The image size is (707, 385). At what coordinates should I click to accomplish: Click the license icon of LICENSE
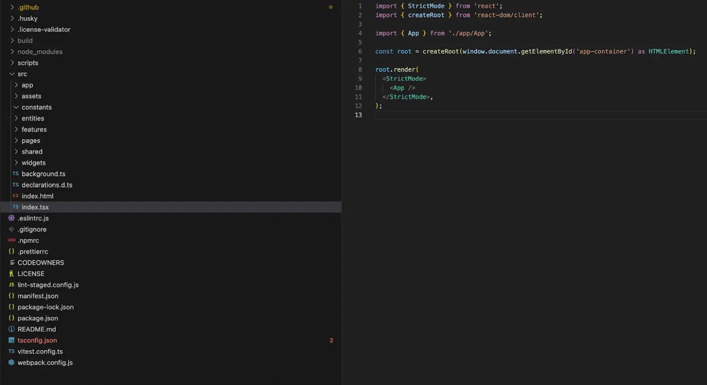(x=11, y=274)
